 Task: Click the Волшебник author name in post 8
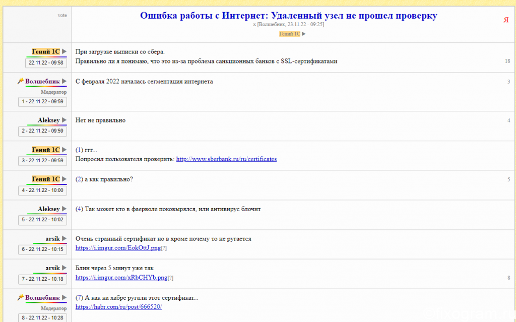pos(42,297)
